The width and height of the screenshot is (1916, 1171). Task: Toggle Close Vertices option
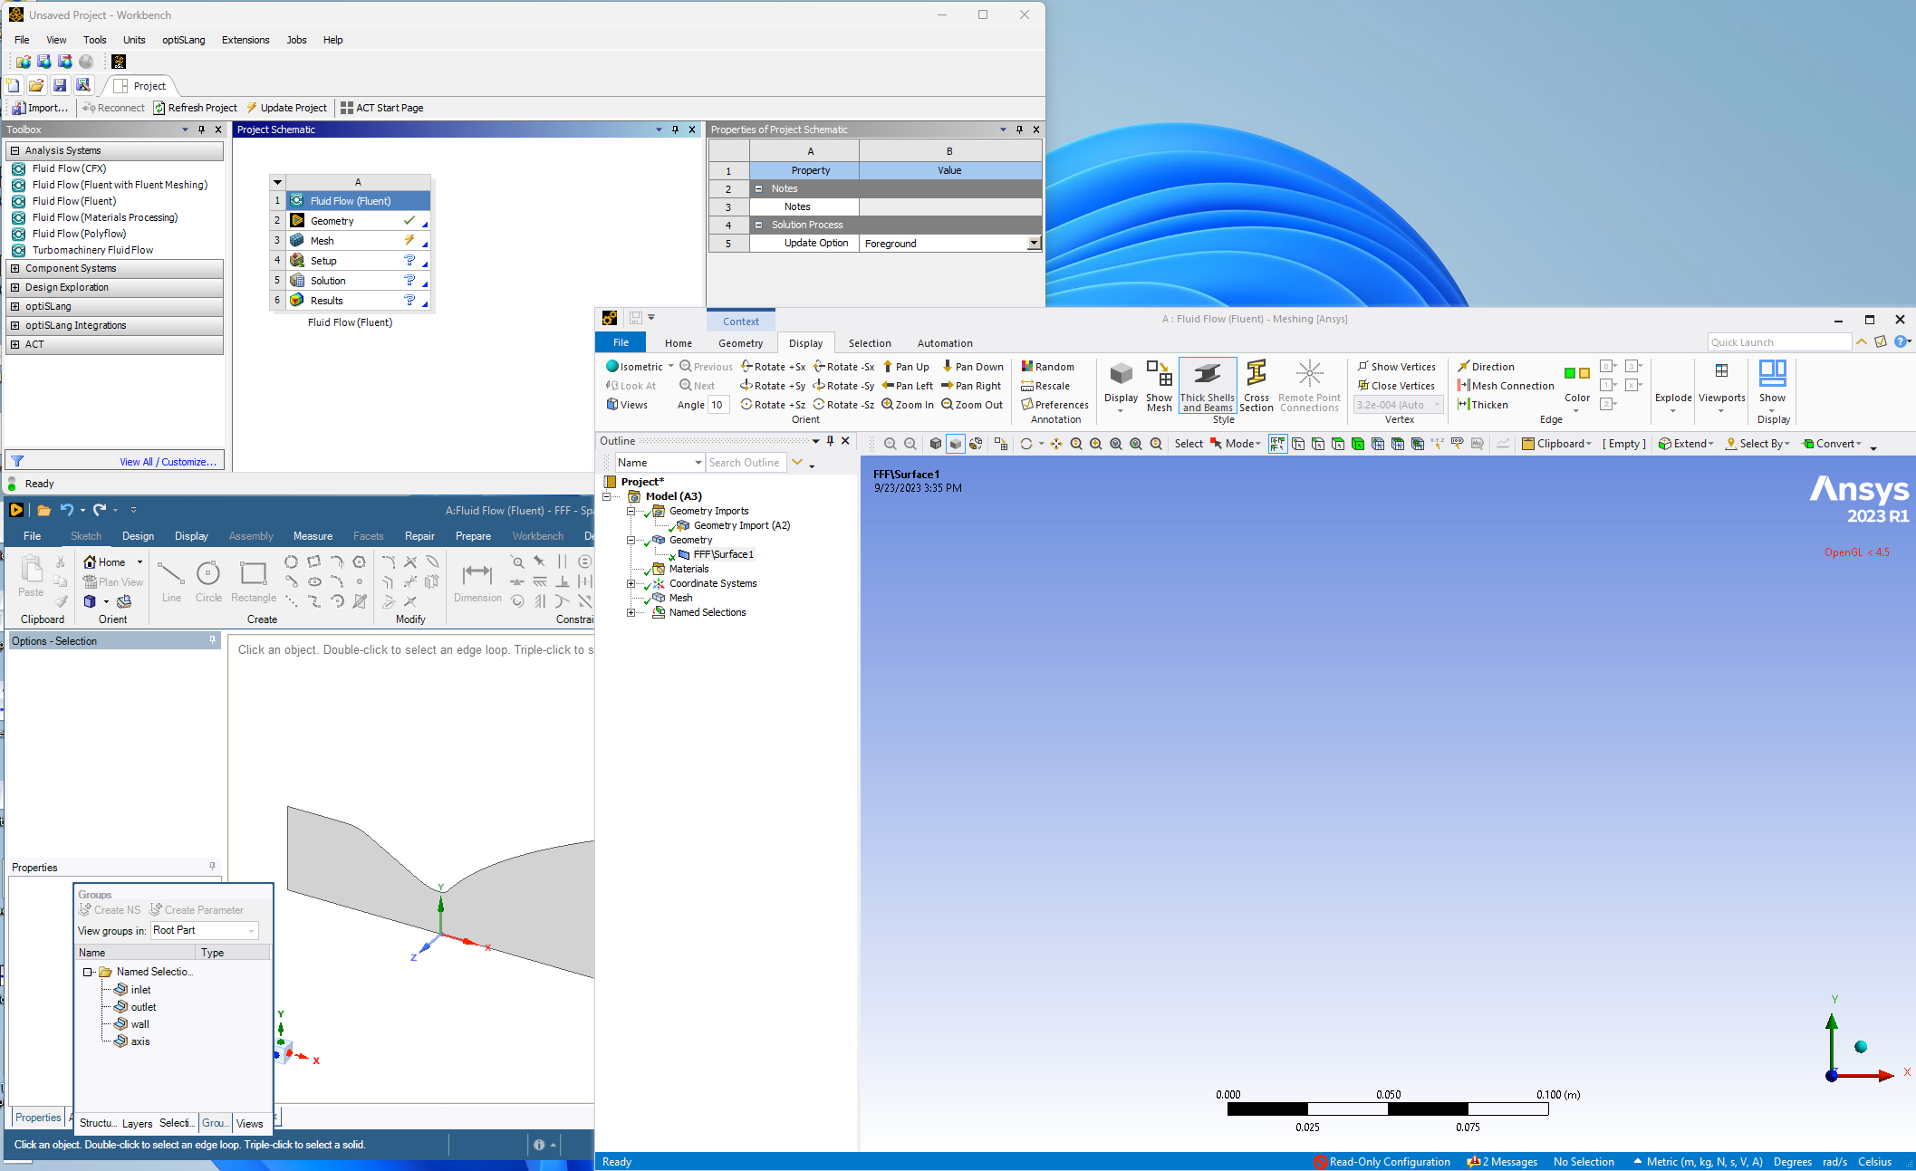click(1396, 386)
